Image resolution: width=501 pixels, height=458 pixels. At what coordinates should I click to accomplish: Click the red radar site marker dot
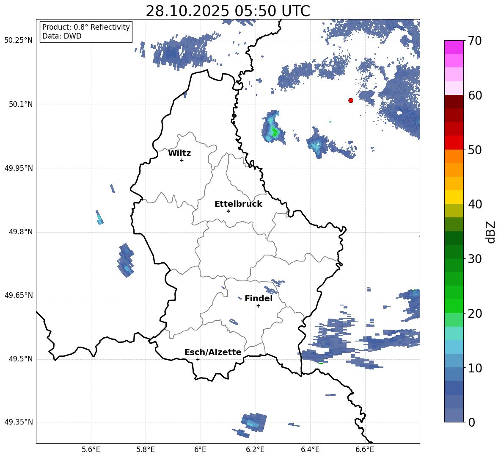(351, 100)
